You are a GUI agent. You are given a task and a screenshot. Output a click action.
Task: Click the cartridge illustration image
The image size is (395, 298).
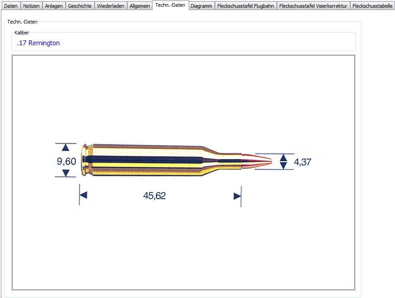pos(183,173)
